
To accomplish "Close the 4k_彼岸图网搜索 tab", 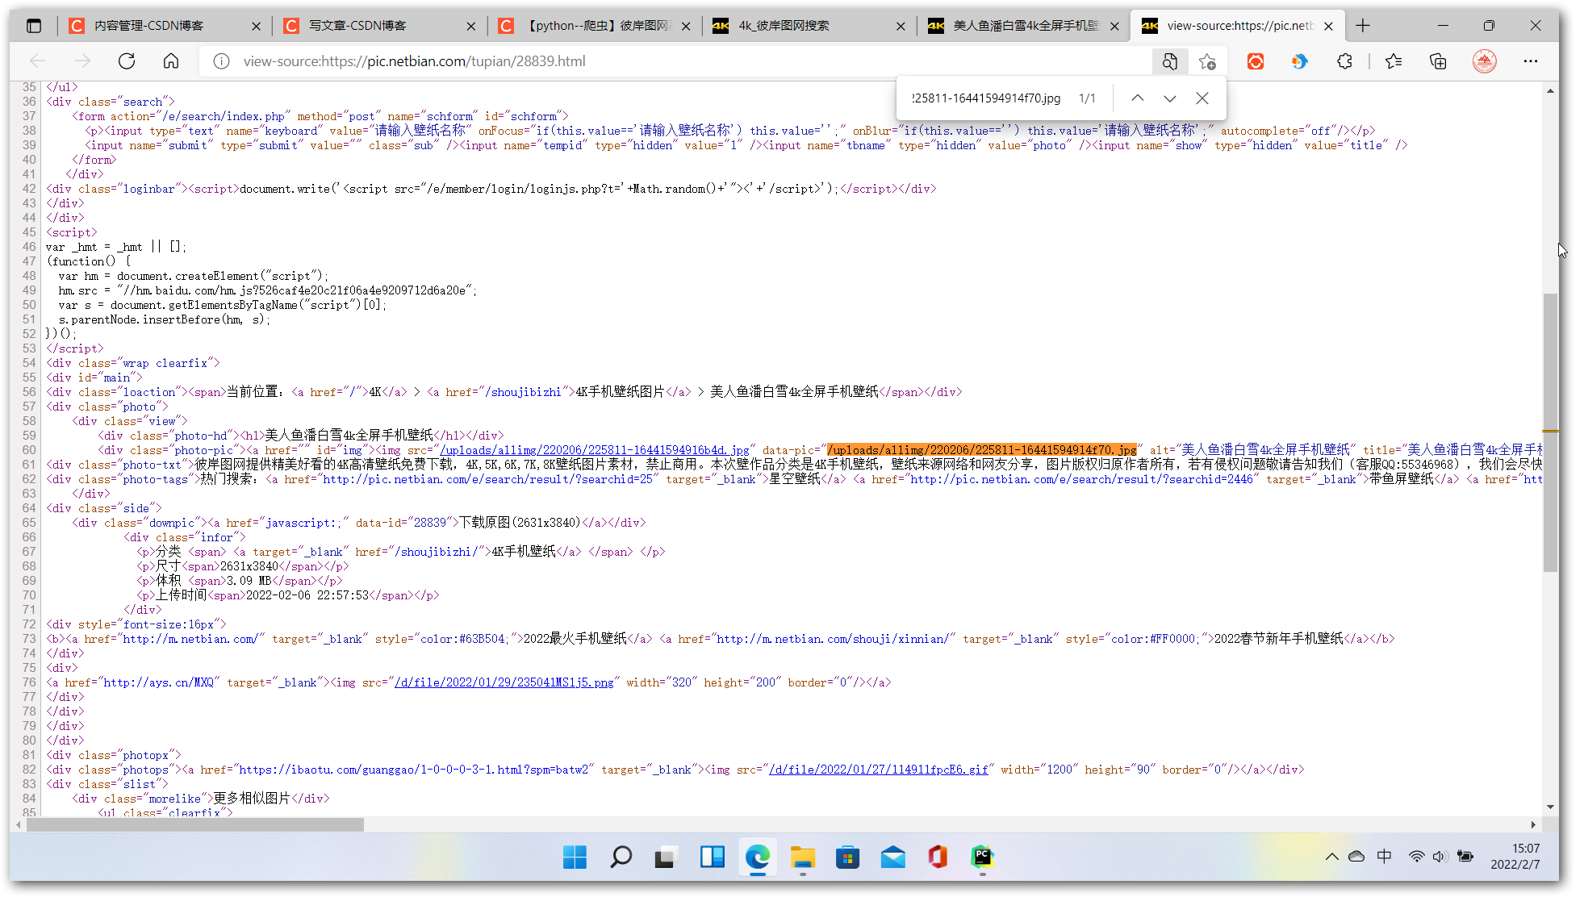I will pos(901,26).
